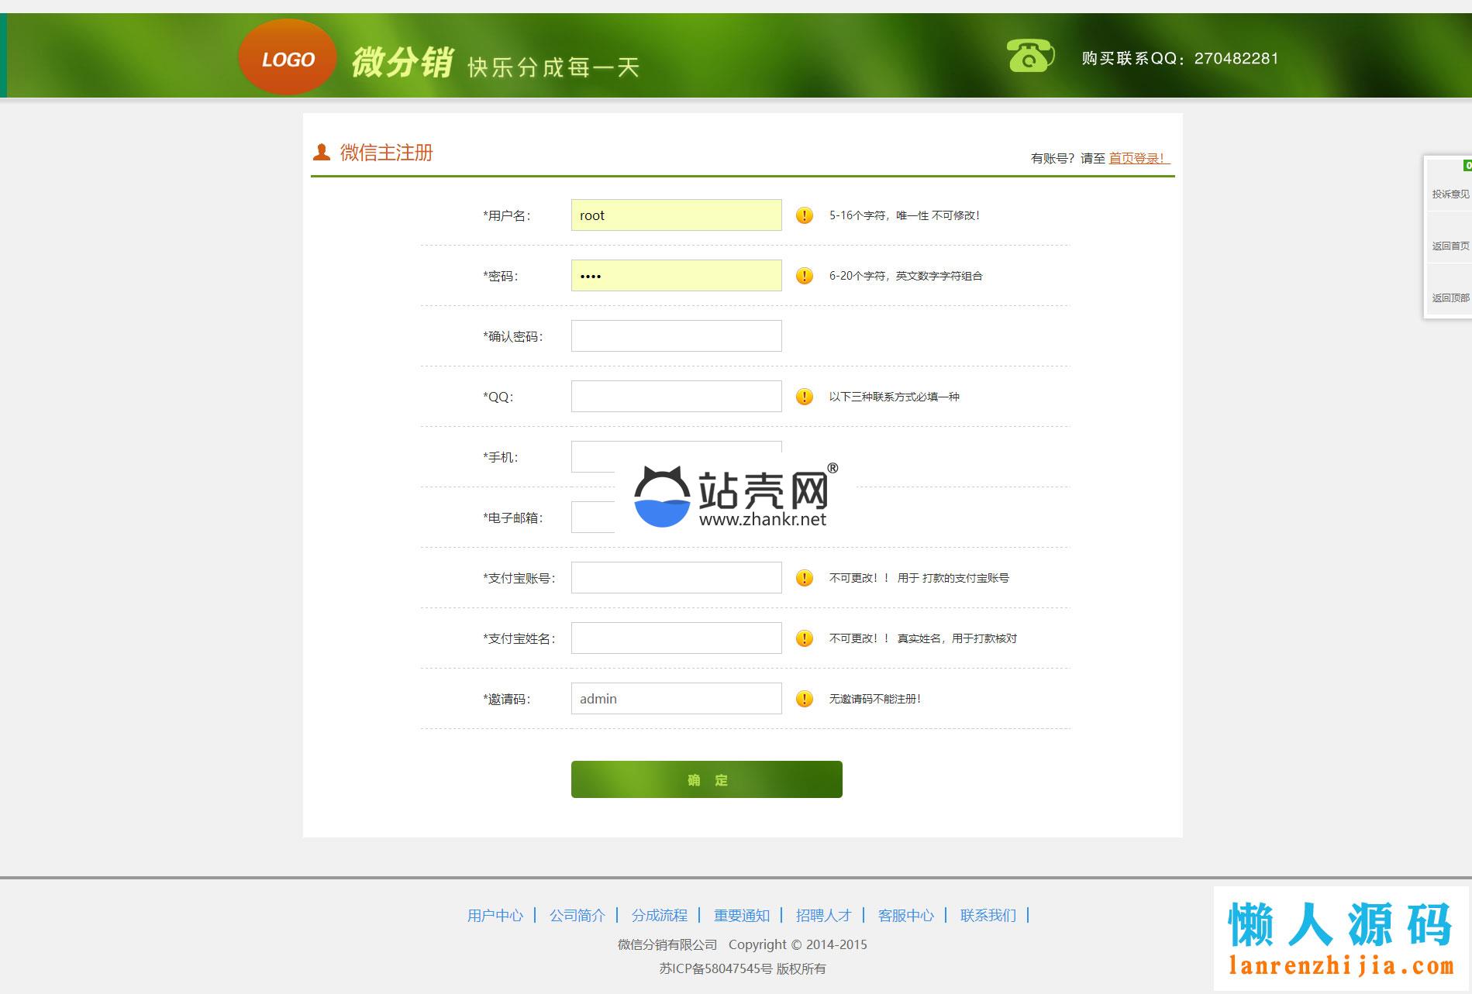The width and height of the screenshot is (1472, 994).
Task: Click the green telephone icon in header
Action: (x=1029, y=56)
